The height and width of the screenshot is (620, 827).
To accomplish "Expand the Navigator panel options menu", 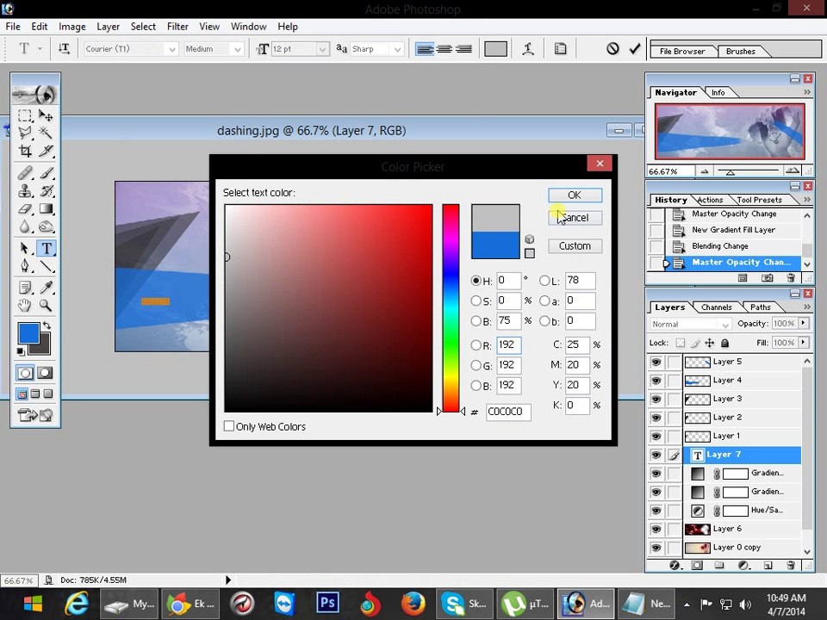I will click(807, 92).
